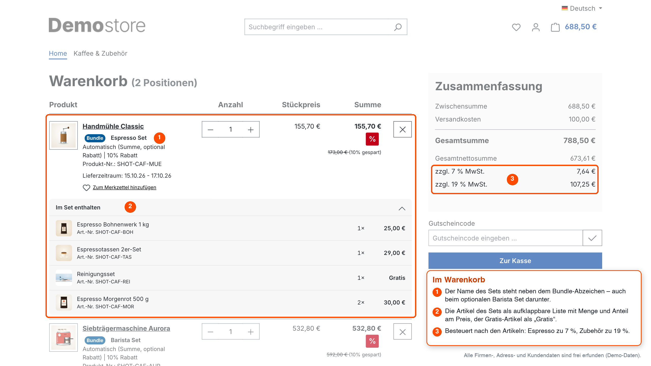Screen dimensions: 651x366
Task: Click the Espressotassen 2er-Set thumbnail
Action: [x=64, y=253]
